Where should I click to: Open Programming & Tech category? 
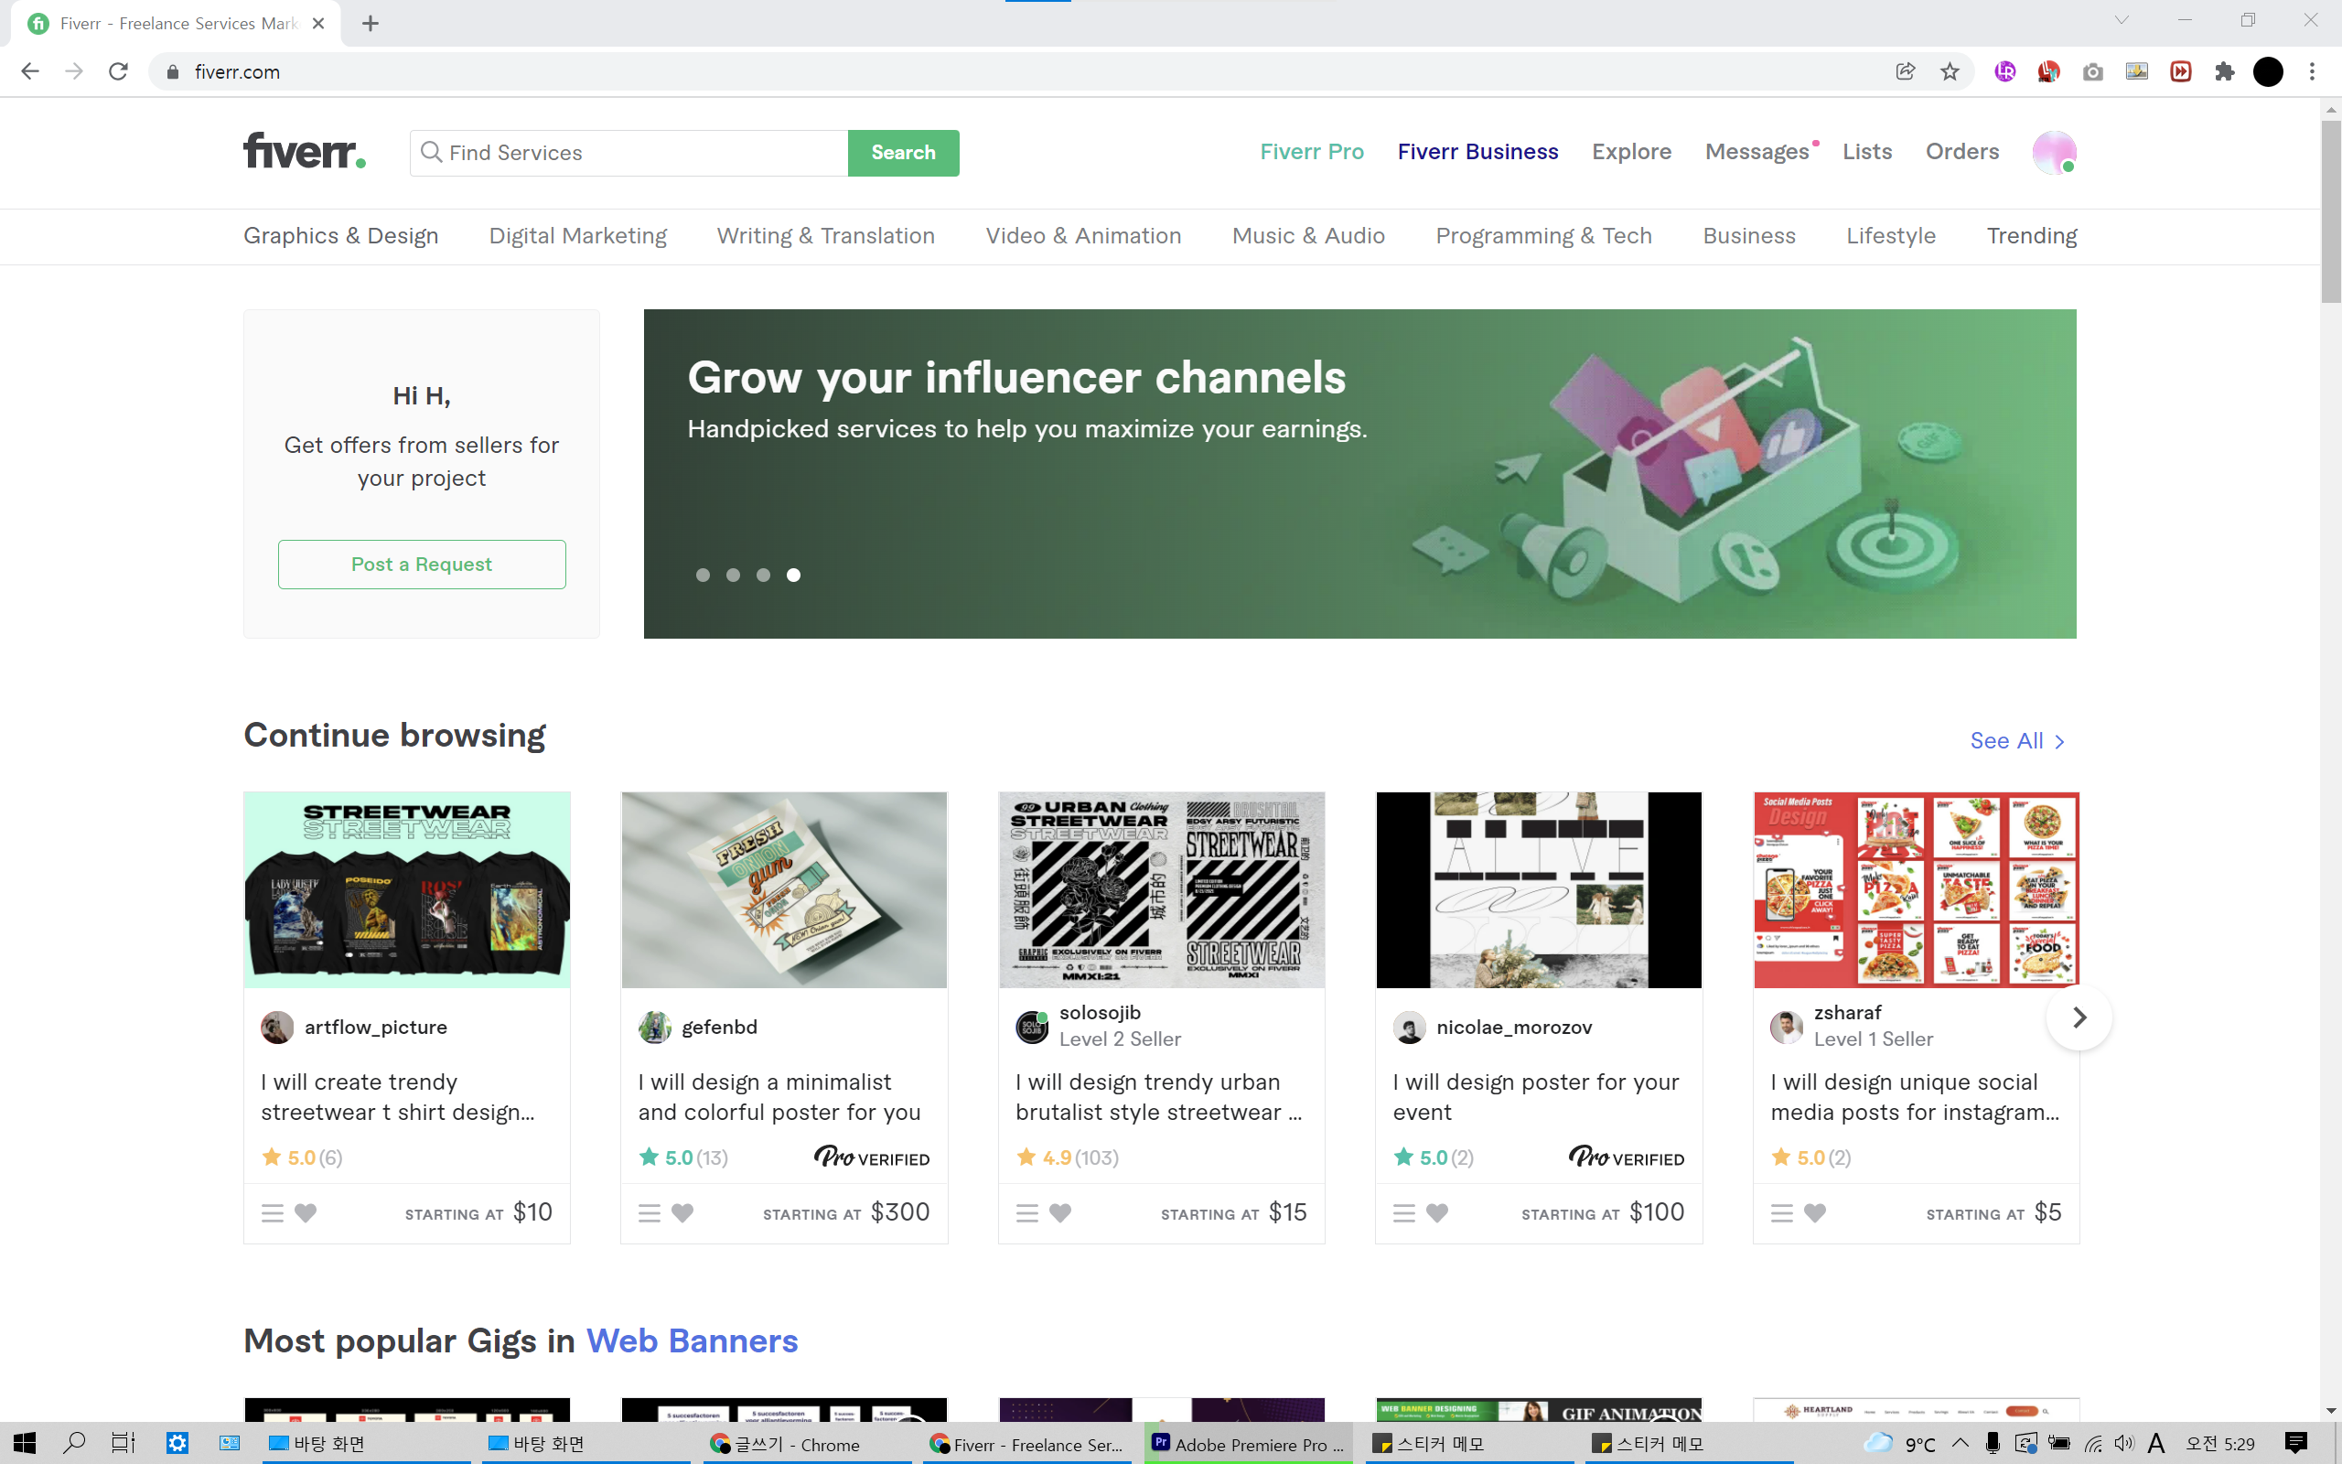point(1543,235)
